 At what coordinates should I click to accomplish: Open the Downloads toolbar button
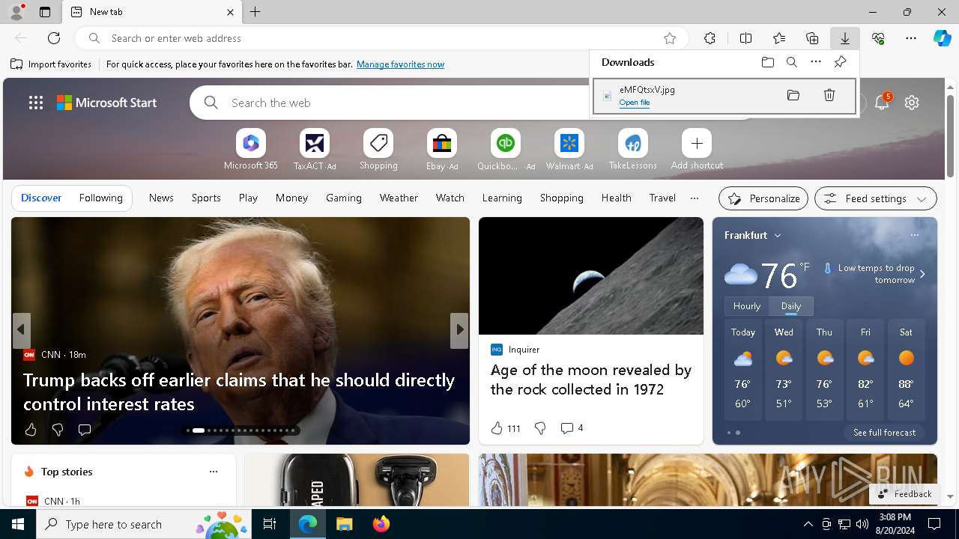[844, 38]
